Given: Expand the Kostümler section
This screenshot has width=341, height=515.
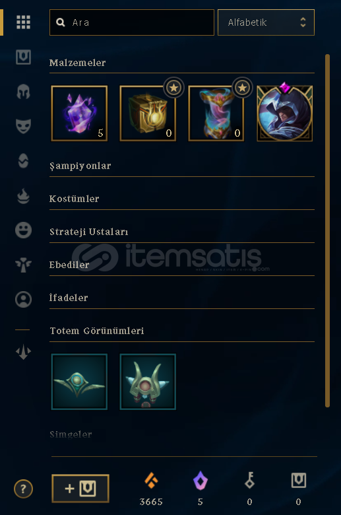Looking at the screenshot, I should [x=182, y=199].
